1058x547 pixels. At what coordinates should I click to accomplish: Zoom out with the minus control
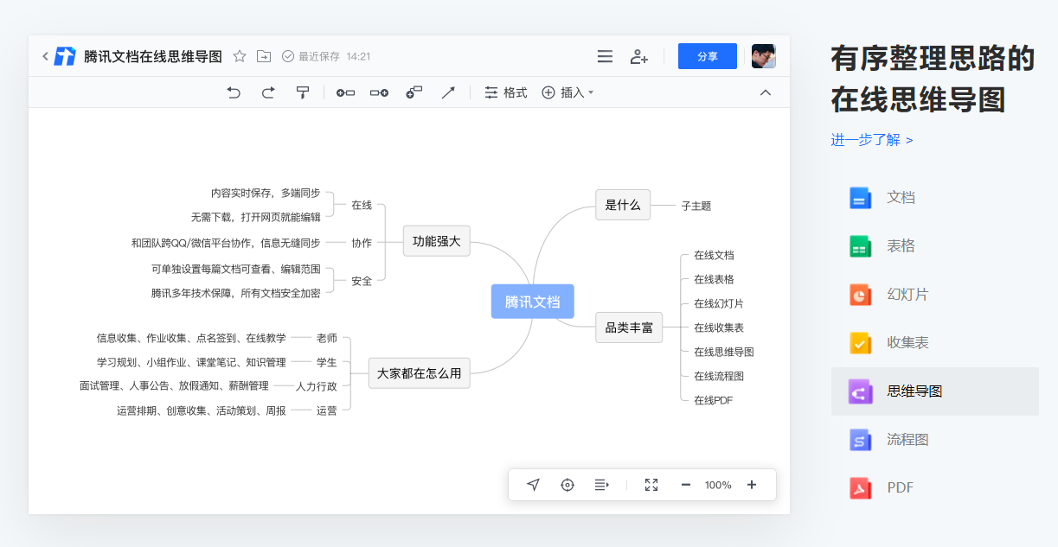tap(685, 485)
